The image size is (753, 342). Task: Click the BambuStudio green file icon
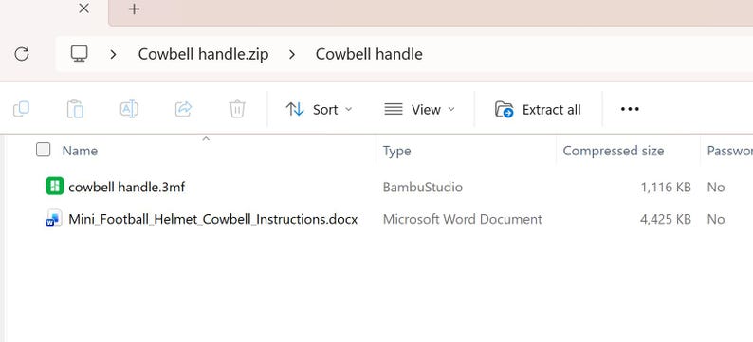point(55,186)
